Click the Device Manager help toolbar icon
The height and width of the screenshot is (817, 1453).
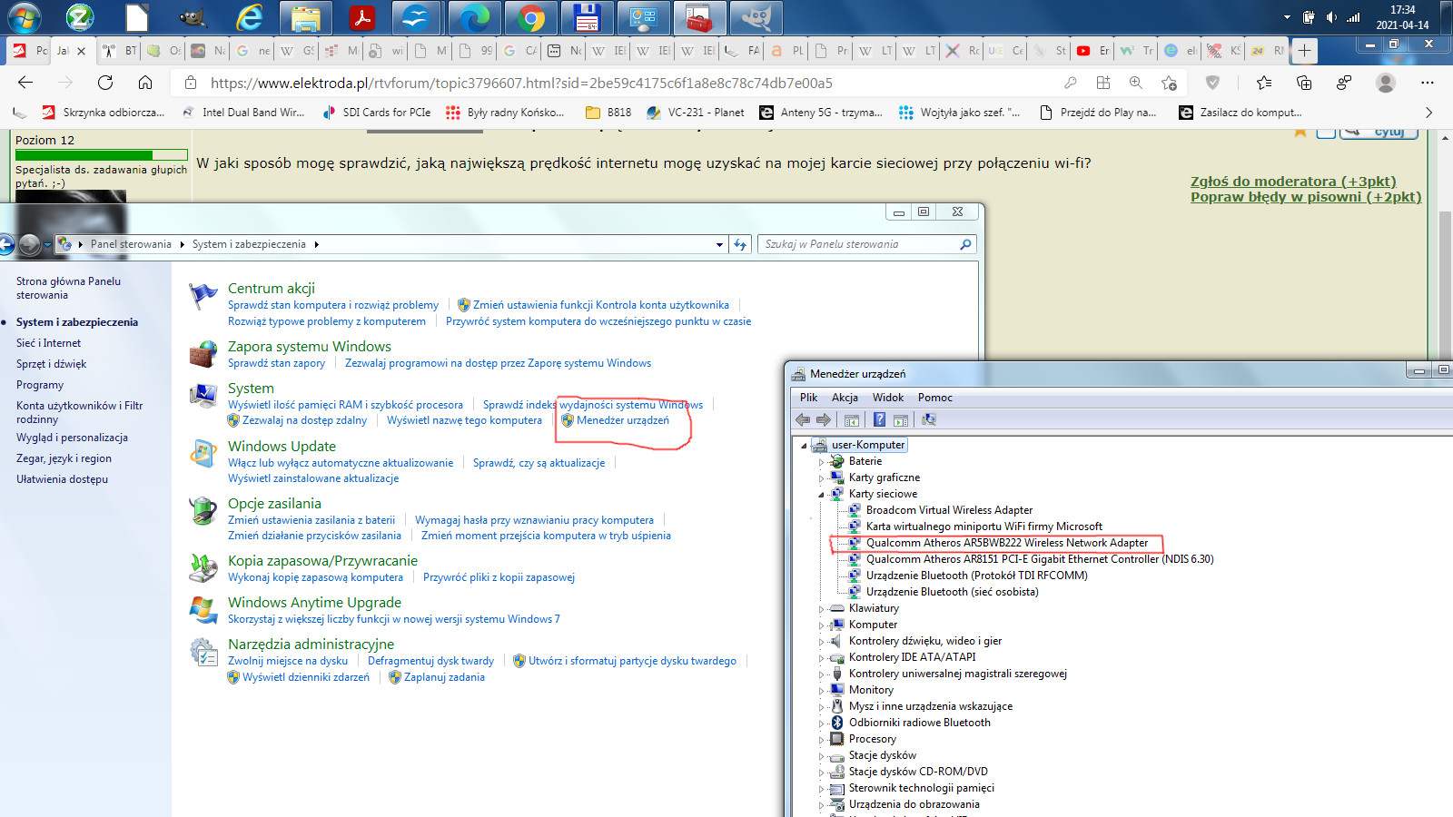coord(879,419)
